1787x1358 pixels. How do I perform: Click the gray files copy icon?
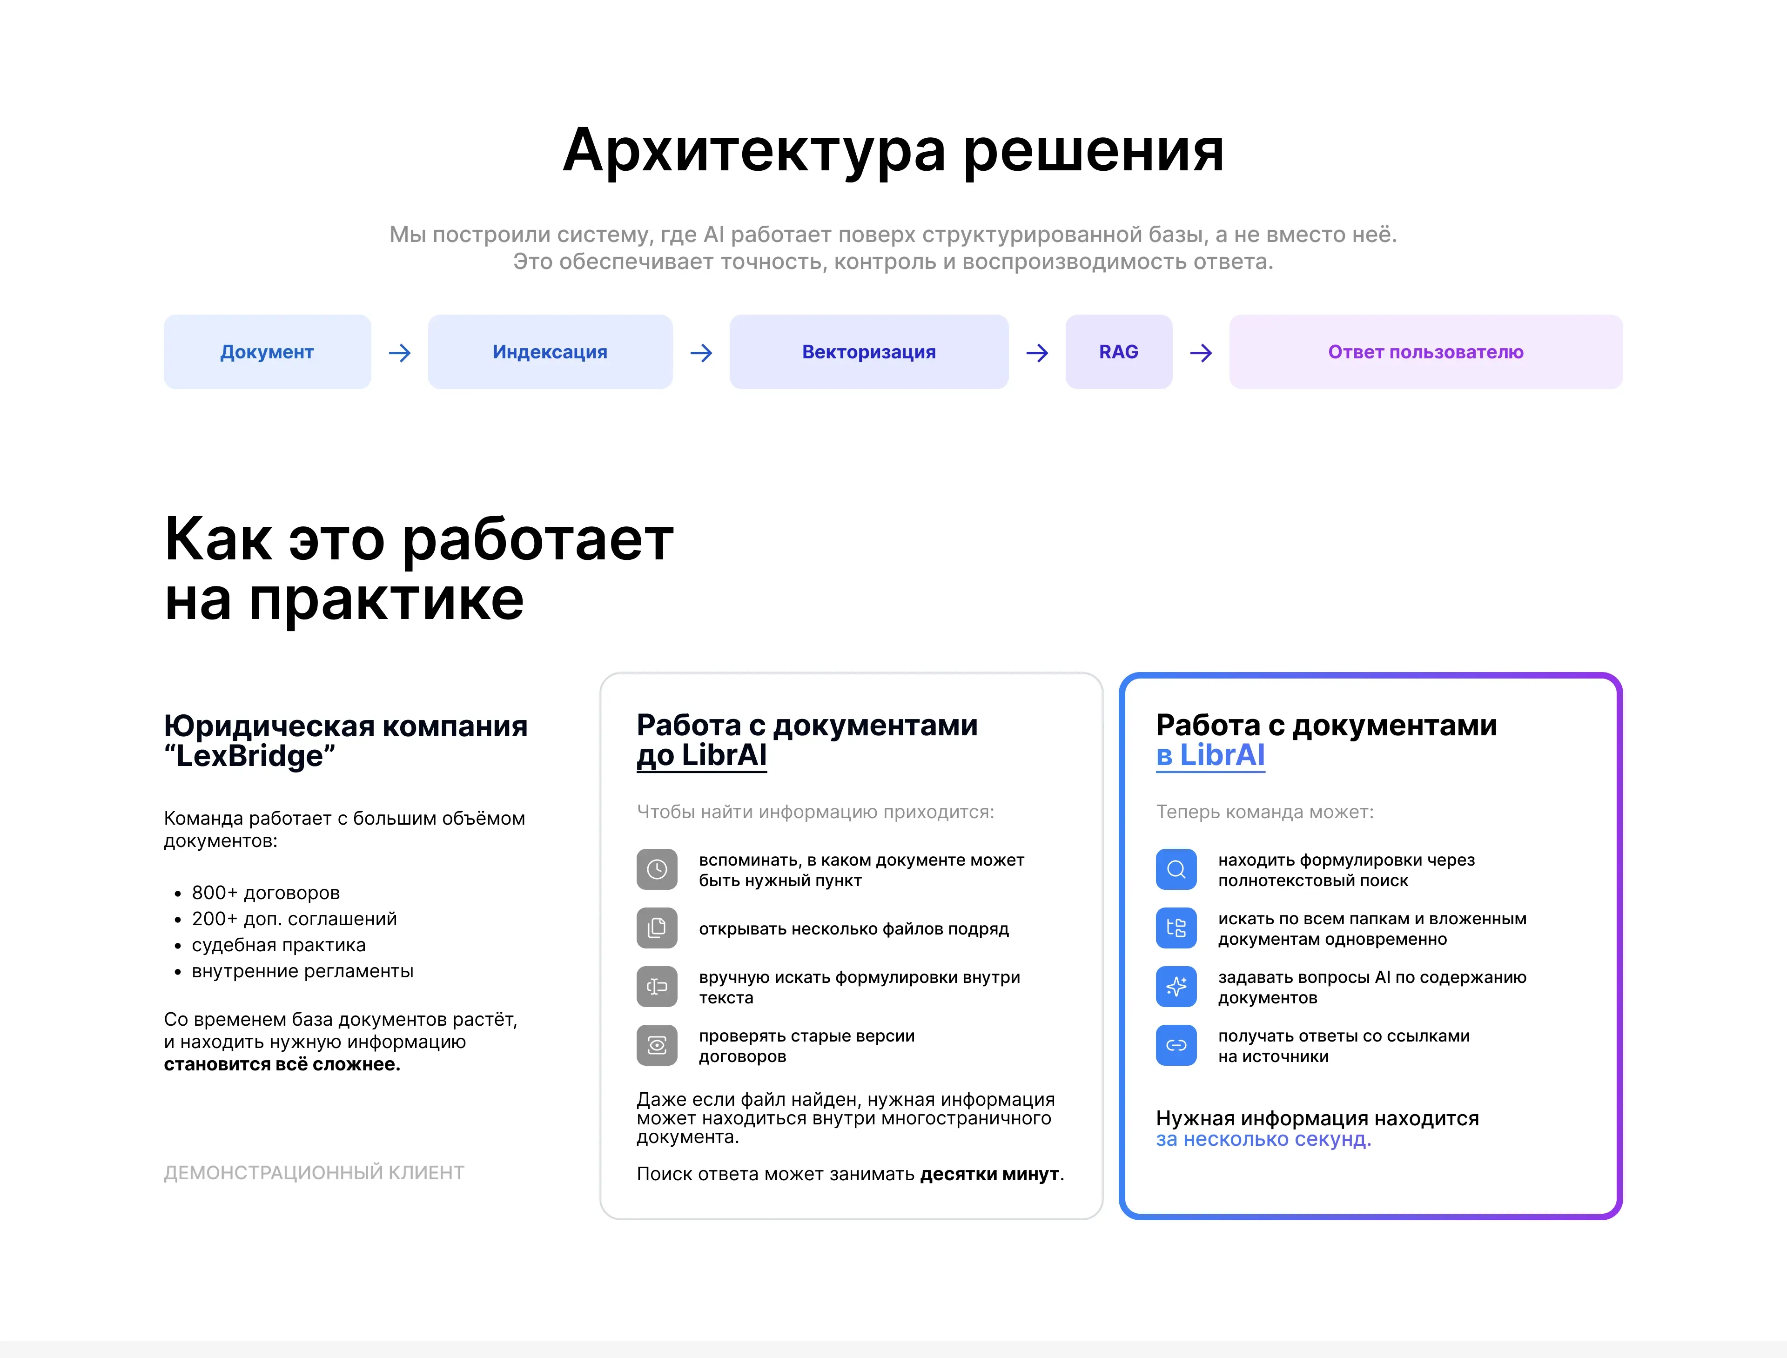coord(656,928)
